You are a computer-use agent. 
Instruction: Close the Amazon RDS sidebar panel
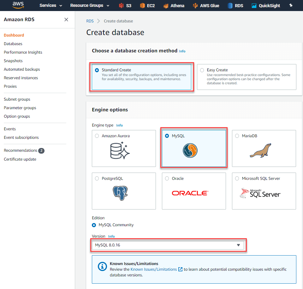coord(66,20)
